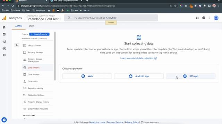The image size is (222, 124).
Task: Open the Home icon in left rail
Action: pos(4,27)
